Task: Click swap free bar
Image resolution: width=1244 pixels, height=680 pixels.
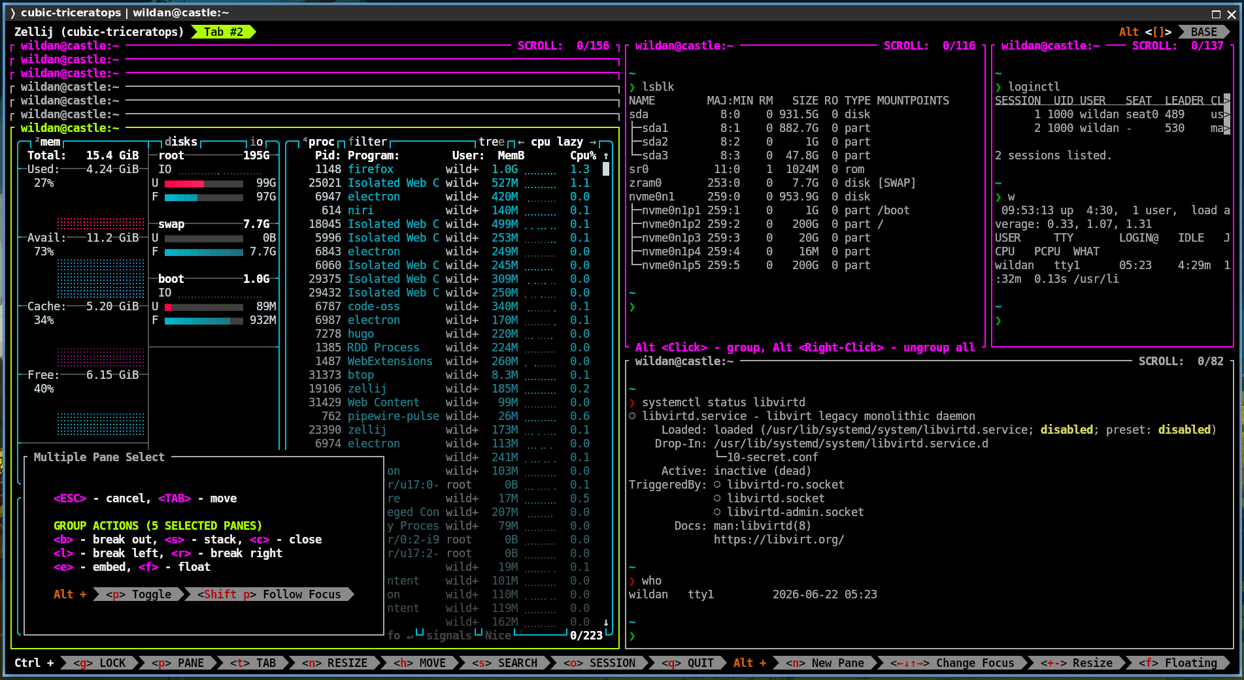Action: click(204, 252)
